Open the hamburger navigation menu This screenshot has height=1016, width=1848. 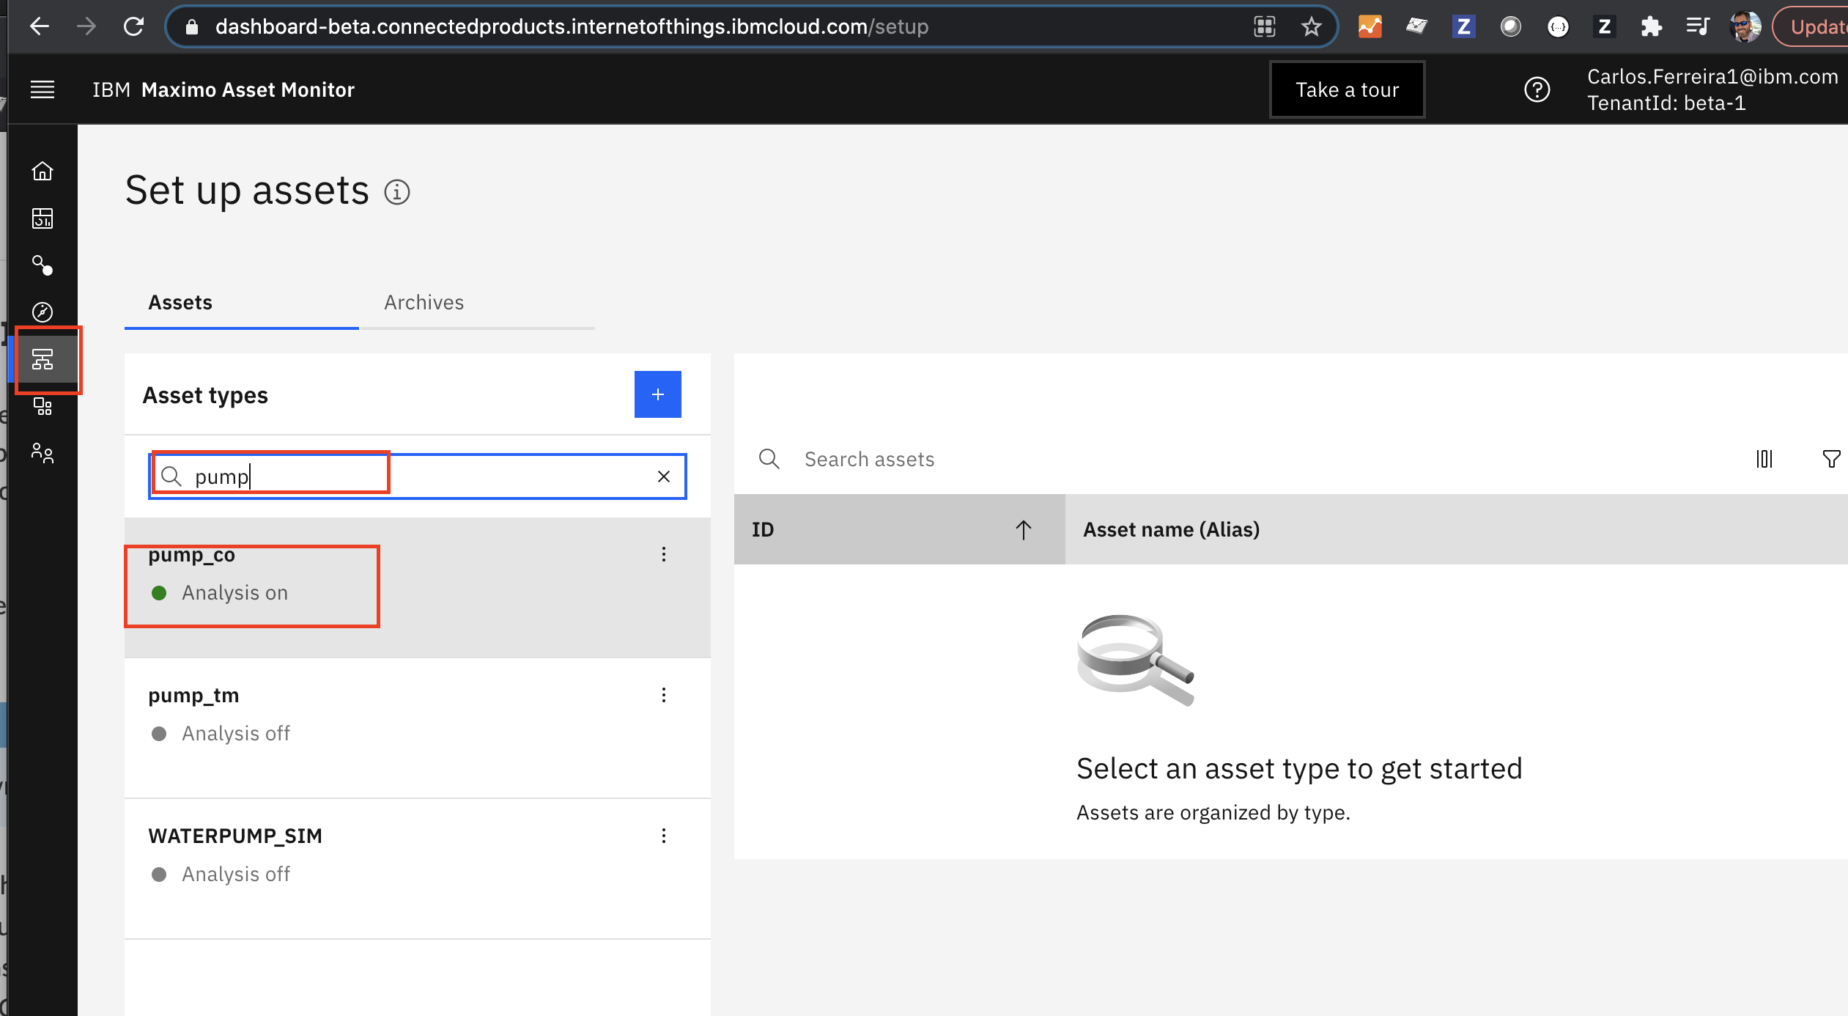(x=42, y=89)
